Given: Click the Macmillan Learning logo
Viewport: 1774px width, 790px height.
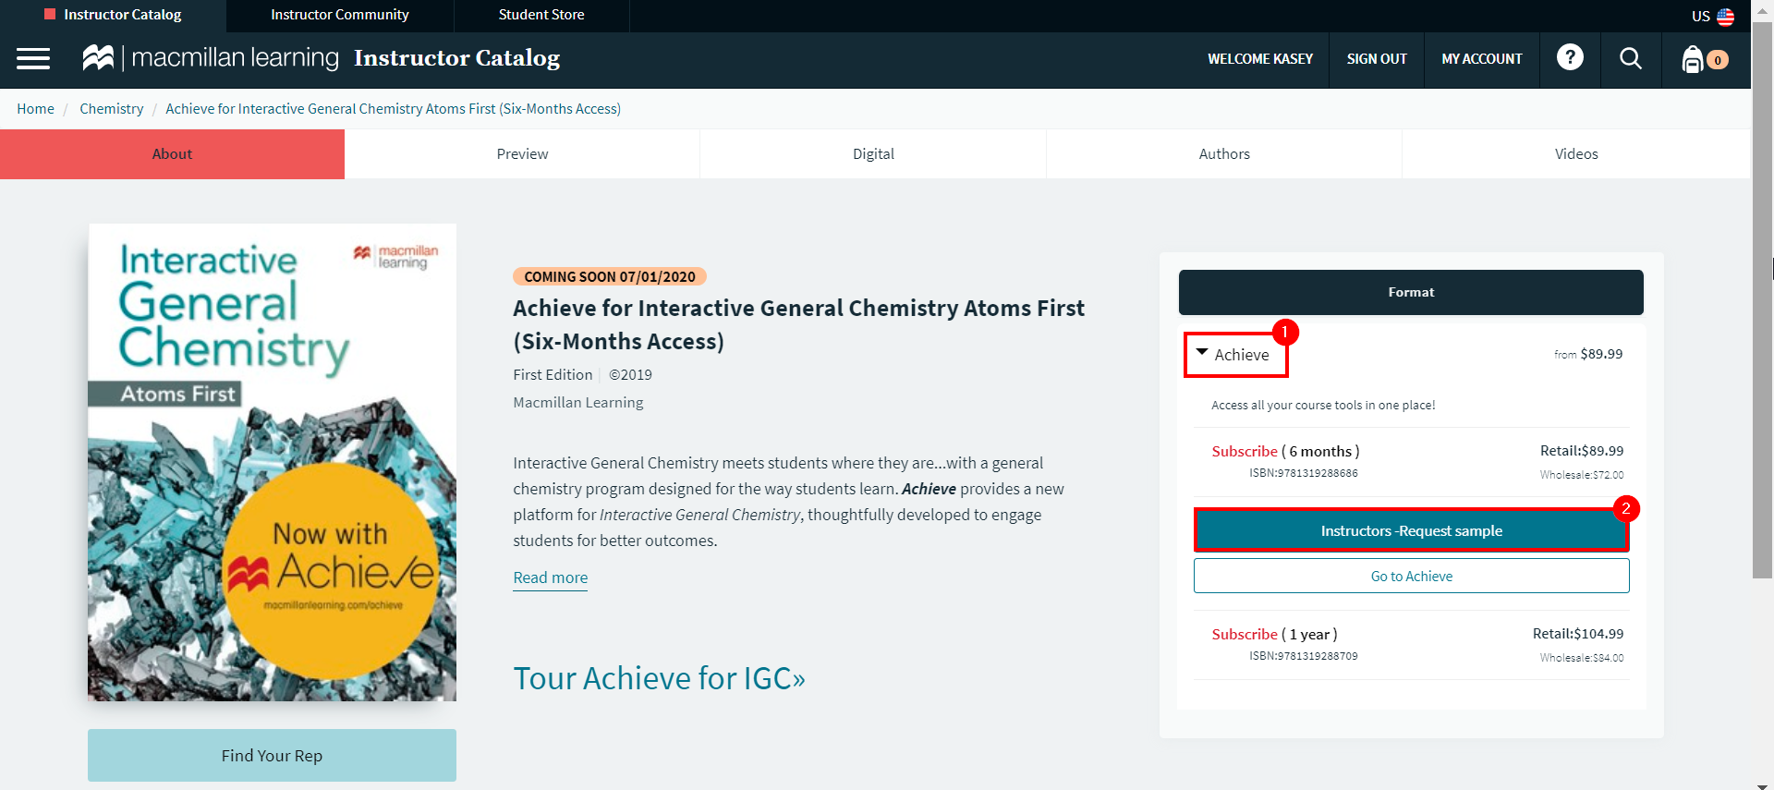Looking at the screenshot, I should click(x=211, y=58).
